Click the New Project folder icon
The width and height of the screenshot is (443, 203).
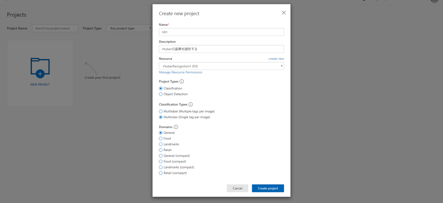40,68
